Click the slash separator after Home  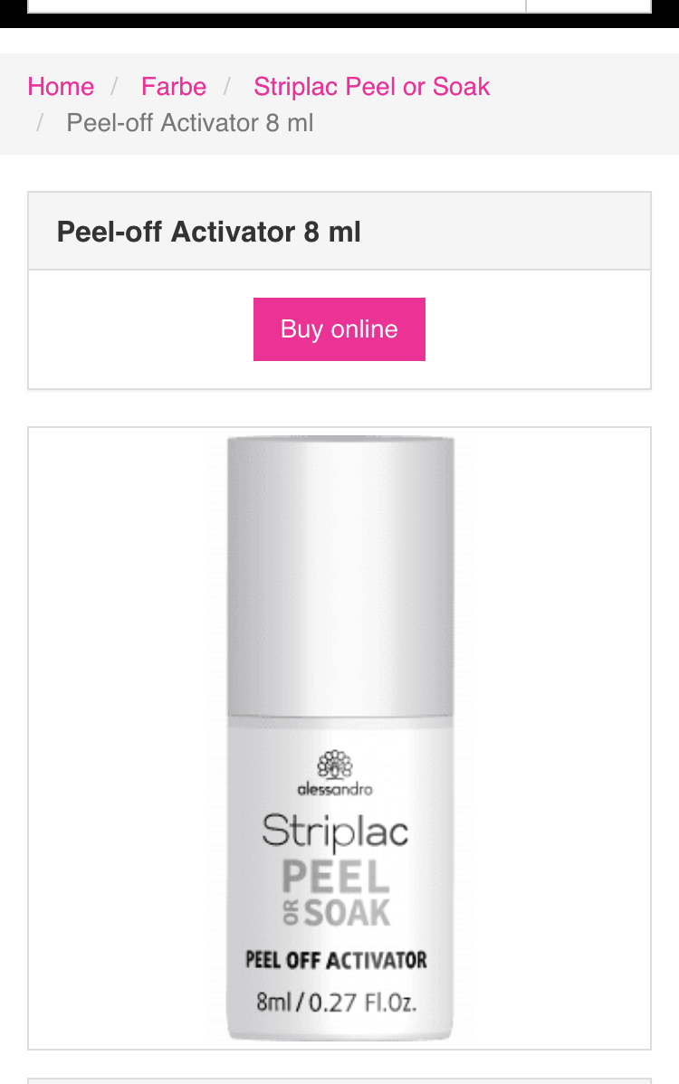coord(115,87)
